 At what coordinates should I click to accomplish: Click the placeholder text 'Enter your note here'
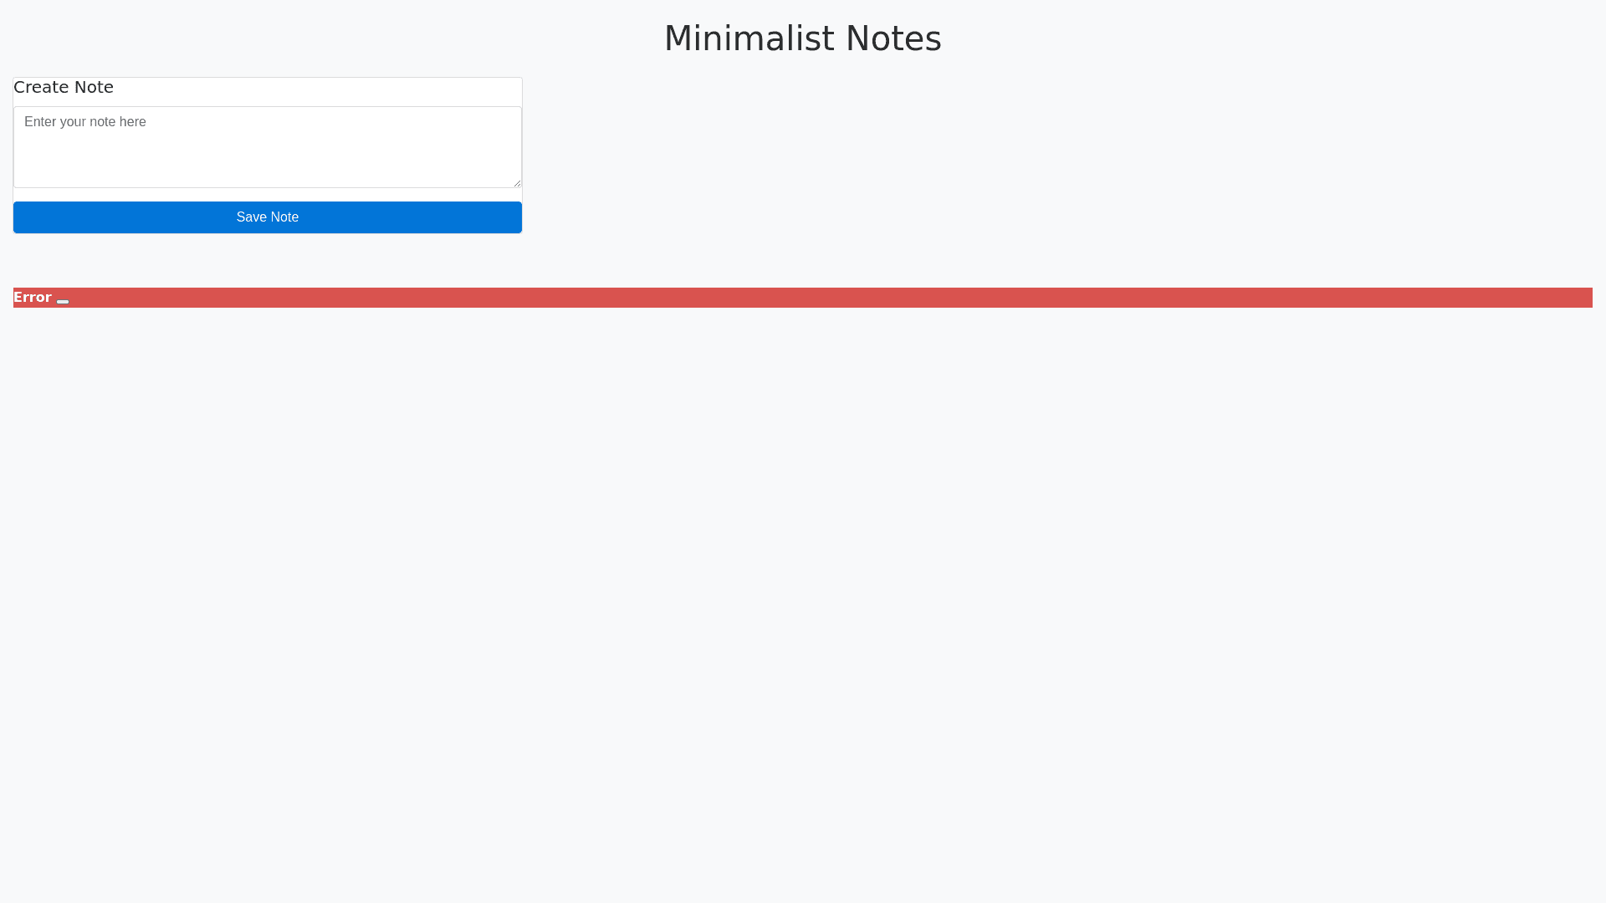(85, 122)
